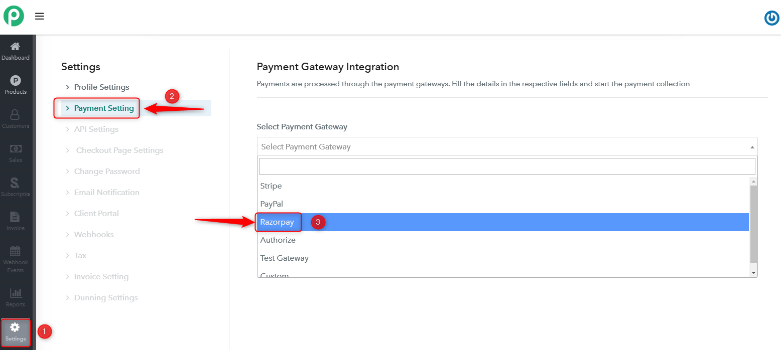This screenshot has height=350, width=781.
Task: Open Webhook Events calendar icon
Action: (16, 251)
